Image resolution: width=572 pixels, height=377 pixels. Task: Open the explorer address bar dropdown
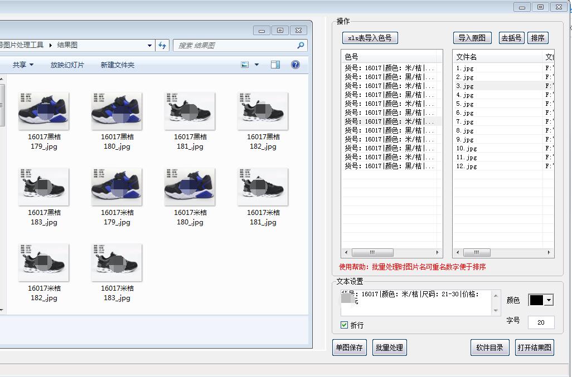coord(149,46)
